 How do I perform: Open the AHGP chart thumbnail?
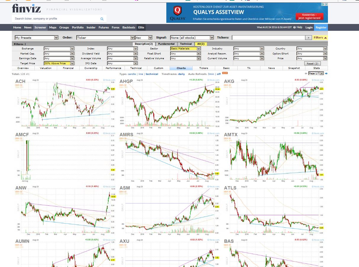pyautogui.click(x=170, y=104)
